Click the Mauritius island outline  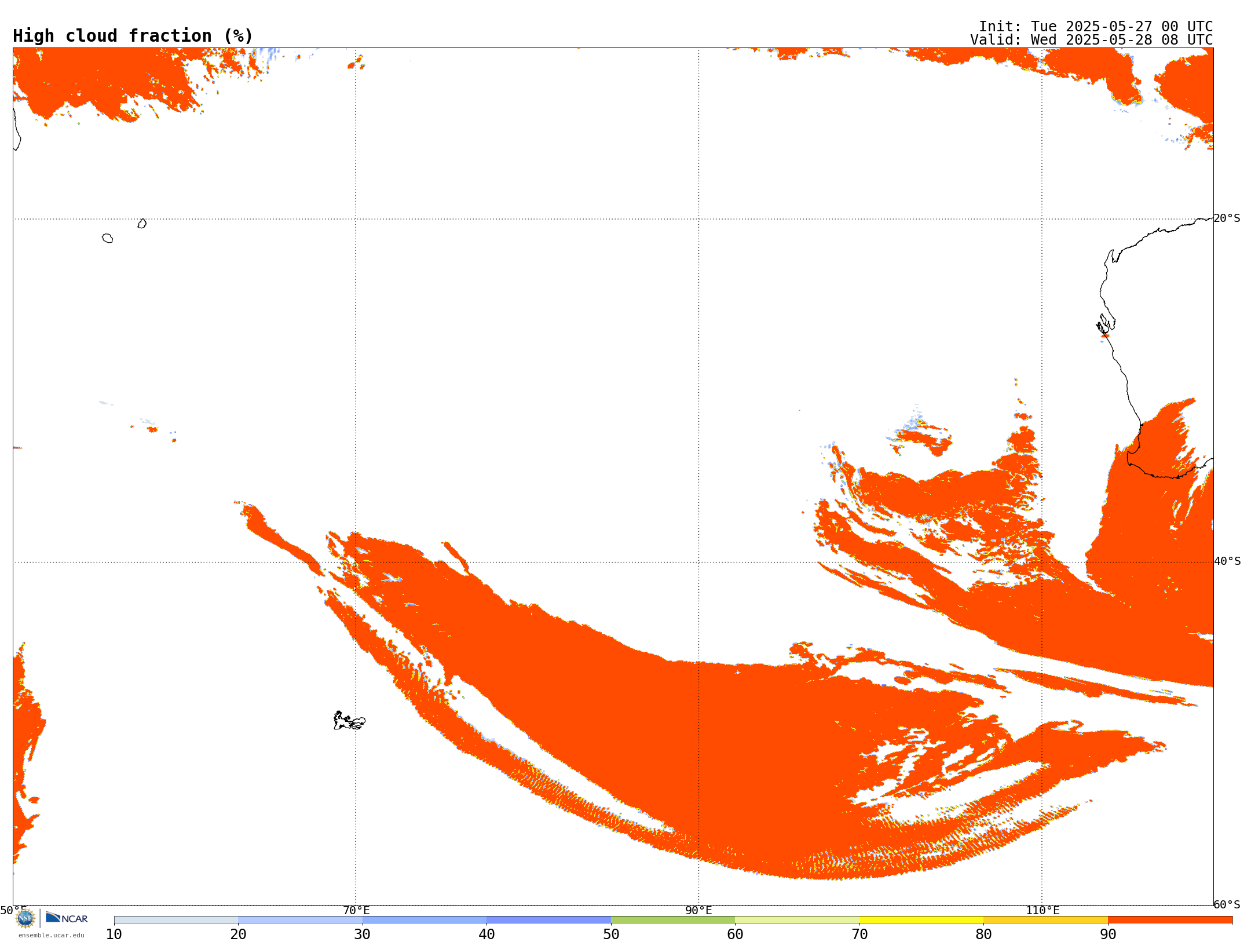point(142,224)
